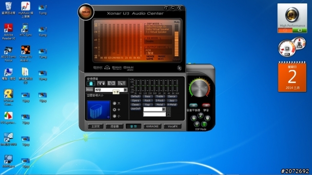Click the minus button beside UserDef dropdown

click(x=169, y=109)
